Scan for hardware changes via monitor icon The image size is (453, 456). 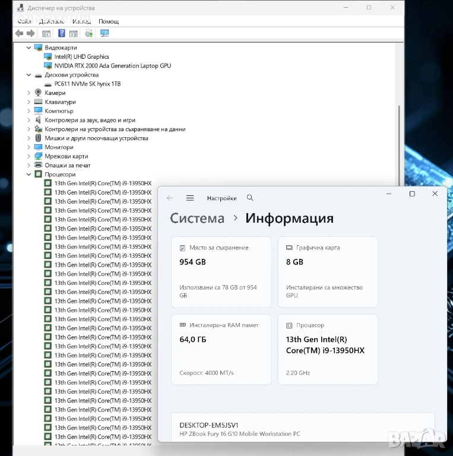104,33
